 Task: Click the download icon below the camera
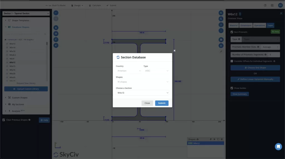click(x=221, y=45)
